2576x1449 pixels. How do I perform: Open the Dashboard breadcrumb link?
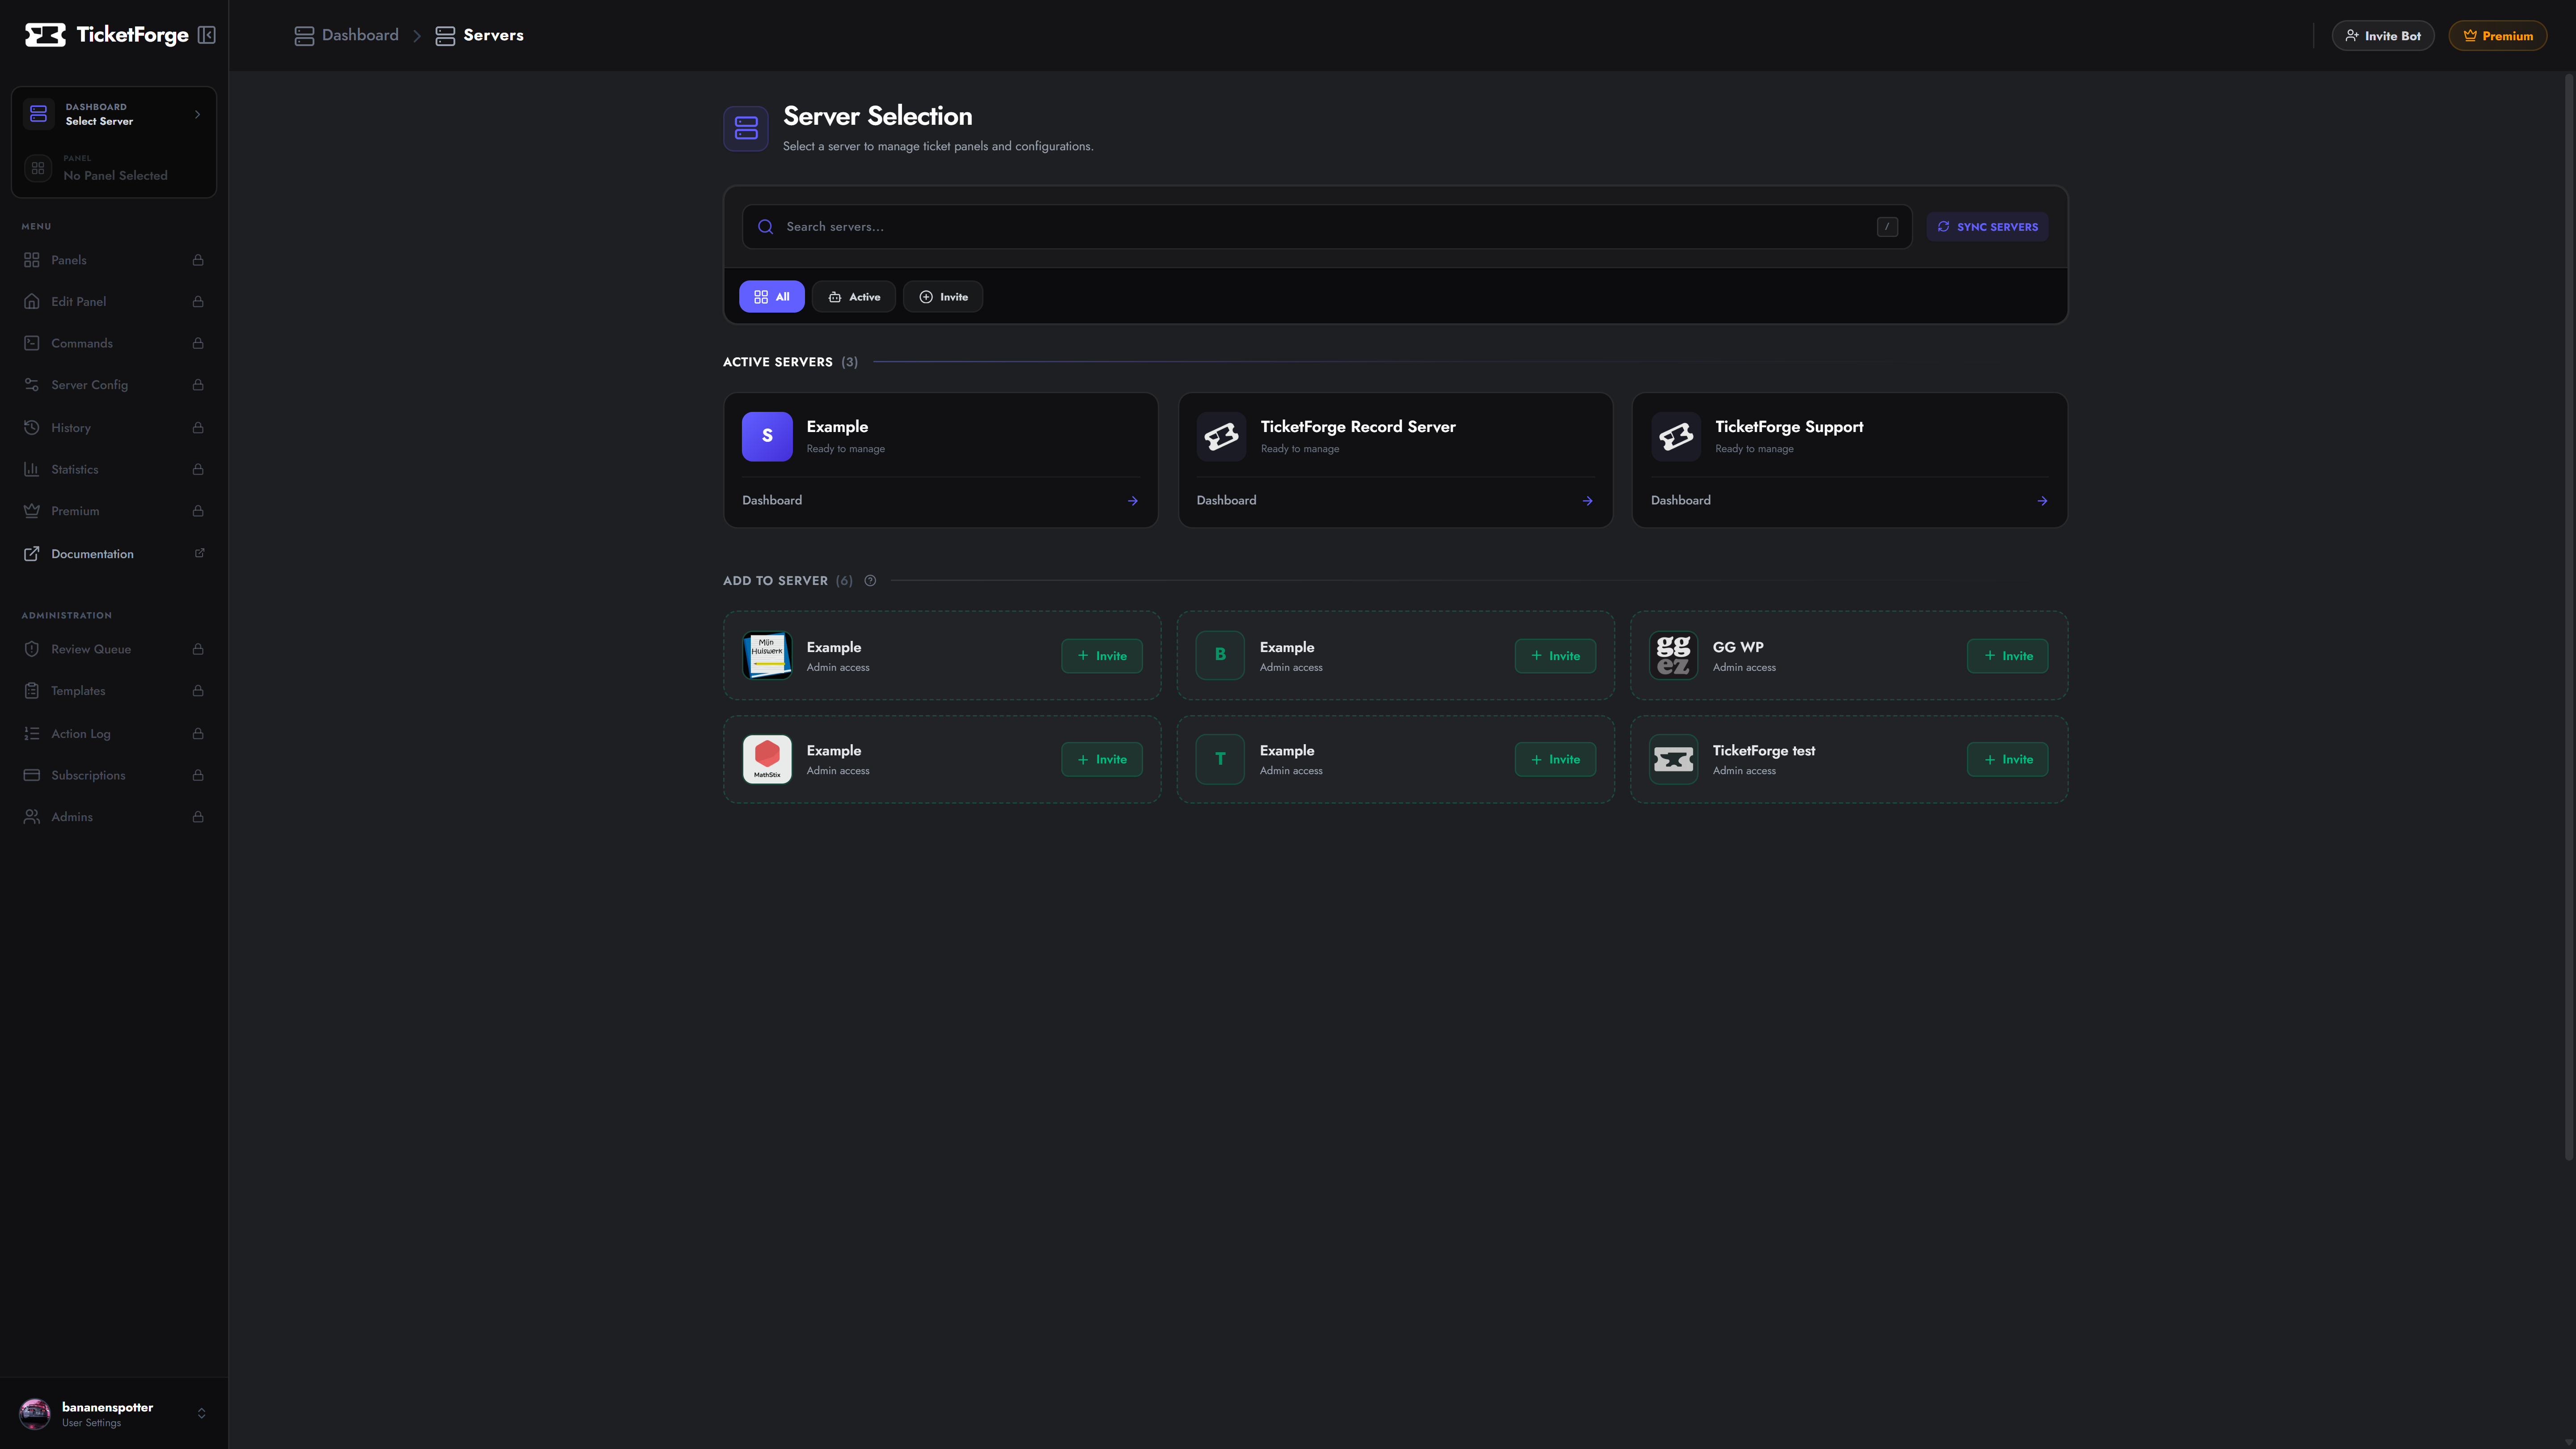pyautogui.click(x=346, y=36)
